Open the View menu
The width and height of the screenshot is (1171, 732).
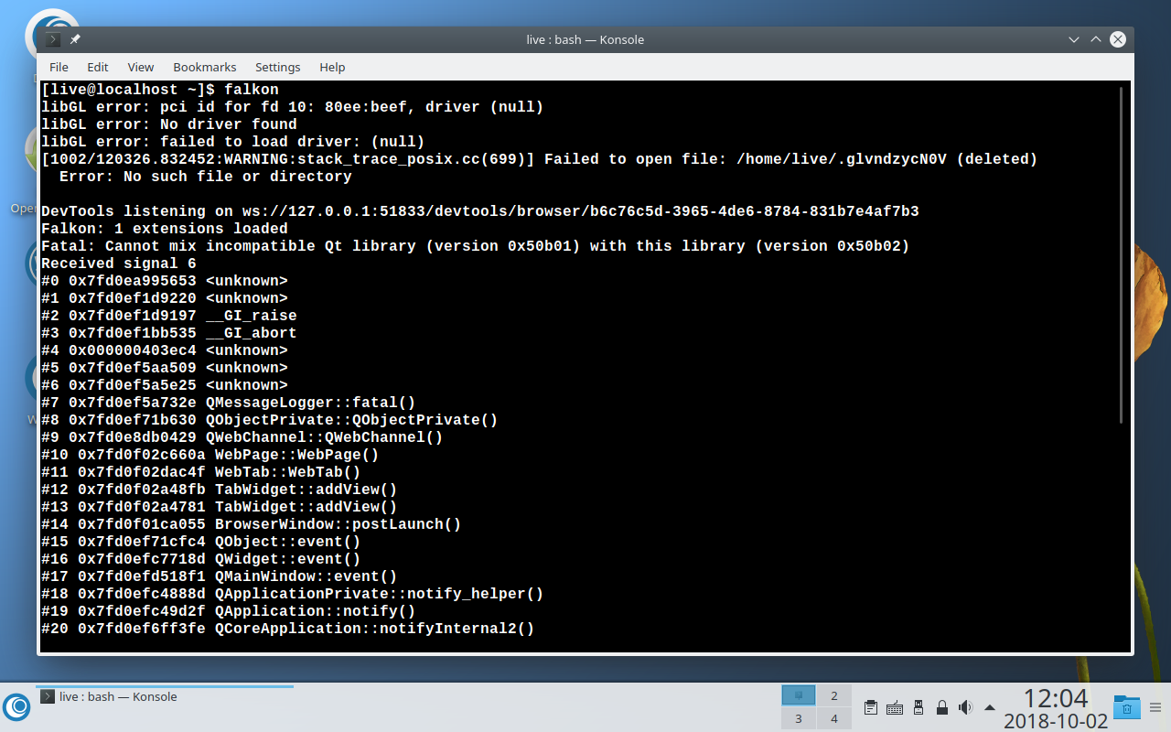141,67
